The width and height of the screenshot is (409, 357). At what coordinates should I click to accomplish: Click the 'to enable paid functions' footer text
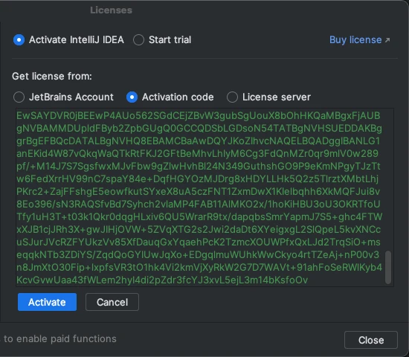[60, 338]
